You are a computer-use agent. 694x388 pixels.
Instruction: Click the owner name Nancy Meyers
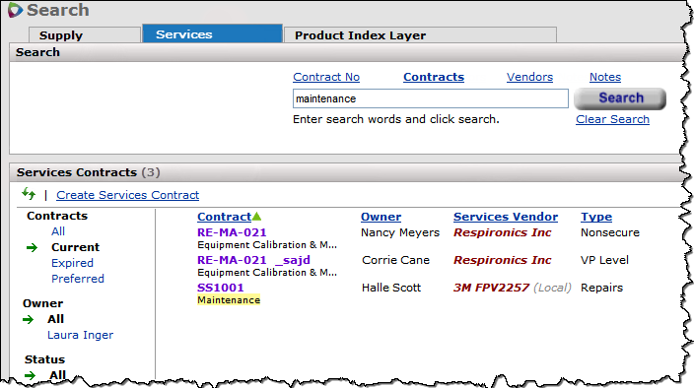click(x=400, y=232)
